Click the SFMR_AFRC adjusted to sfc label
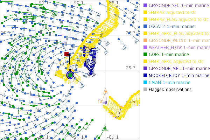Image resolution: width=210 pixels, height=140 pixels. click(x=174, y=62)
